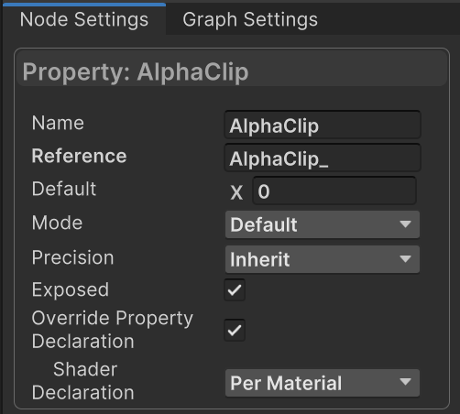The image size is (460, 414).
Task: Open the Mode dropdown set to Default
Action: [323, 224]
